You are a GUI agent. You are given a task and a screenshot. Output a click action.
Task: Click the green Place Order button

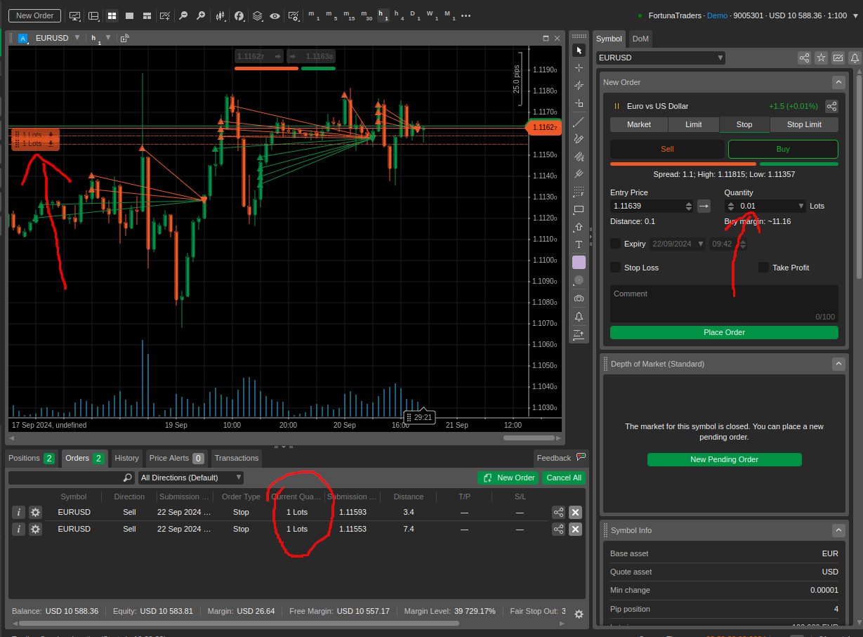pyautogui.click(x=724, y=332)
